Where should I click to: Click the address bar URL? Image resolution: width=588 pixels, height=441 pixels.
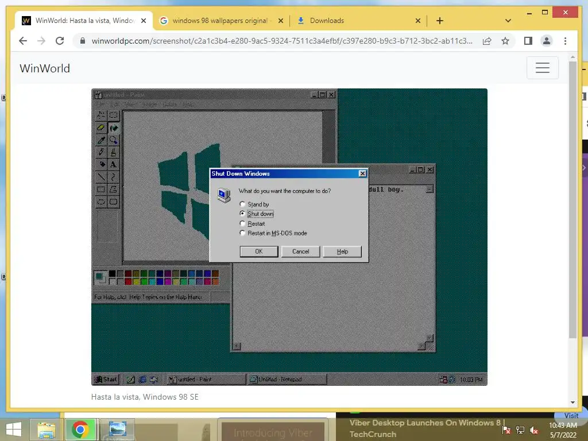pyautogui.click(x=282, y=41)
